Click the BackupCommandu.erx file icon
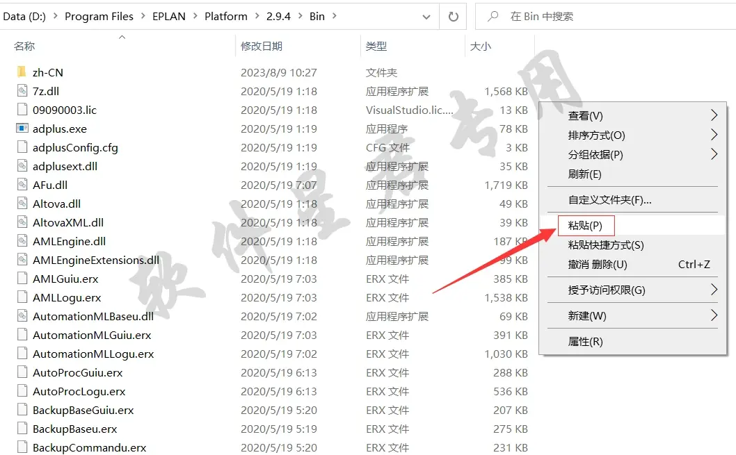The width and height of the screenshot is (736, 455). (22, 447)
